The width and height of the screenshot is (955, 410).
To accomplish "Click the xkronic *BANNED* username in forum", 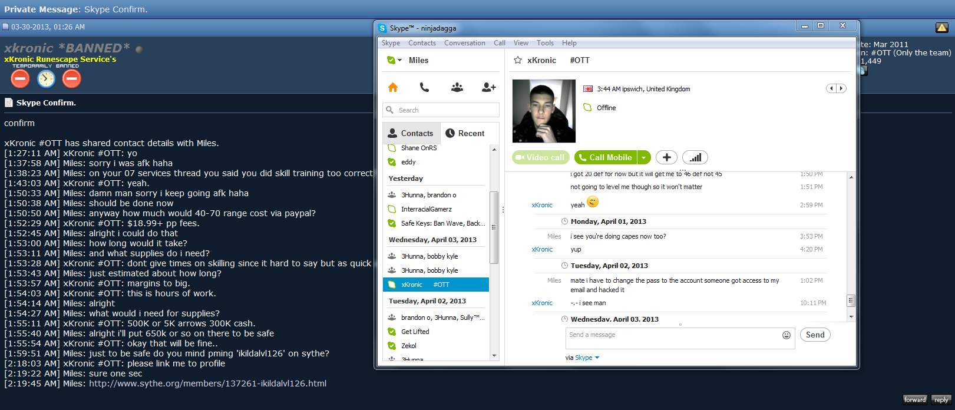I will 67,48.
